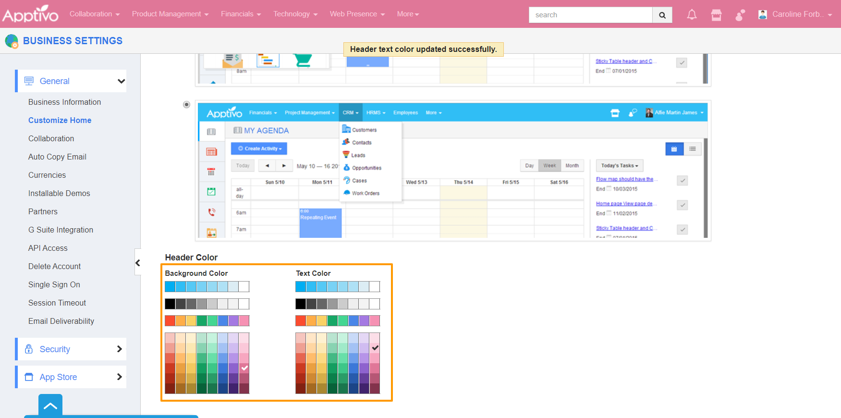Image resolution: width=841 pixels, height=418 pixels.
Task: Open the Technology top menu
Action: [x=295, y=14]
